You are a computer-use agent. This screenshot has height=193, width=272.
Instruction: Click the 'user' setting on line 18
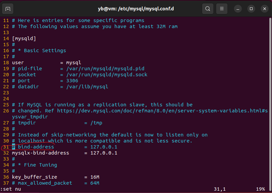(18, 63)
